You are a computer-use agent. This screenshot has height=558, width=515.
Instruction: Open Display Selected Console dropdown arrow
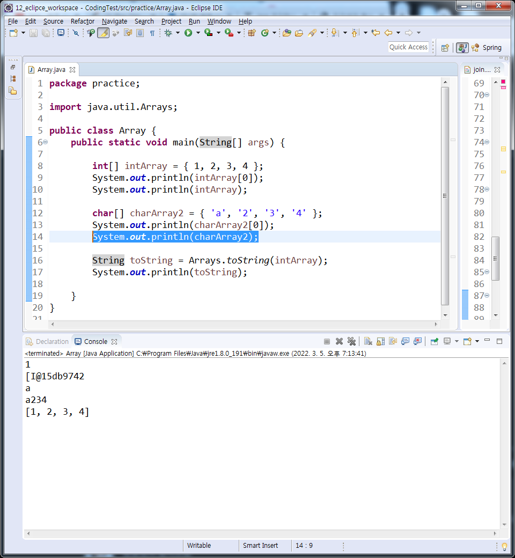click(x=457, y=341)
